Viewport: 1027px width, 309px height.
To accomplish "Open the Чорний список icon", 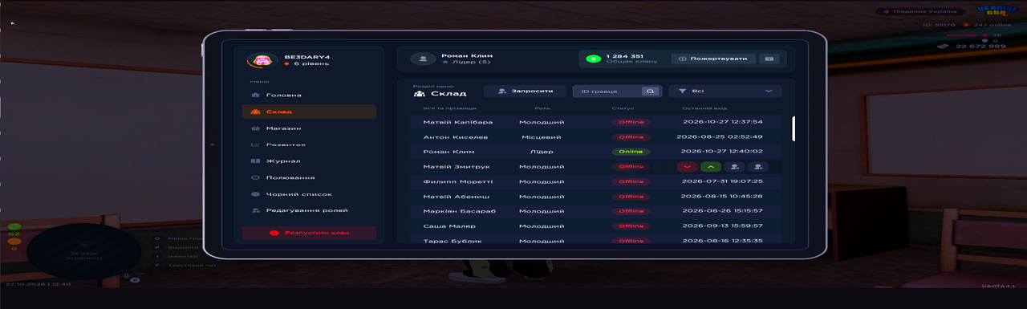I will pos(255,194).
